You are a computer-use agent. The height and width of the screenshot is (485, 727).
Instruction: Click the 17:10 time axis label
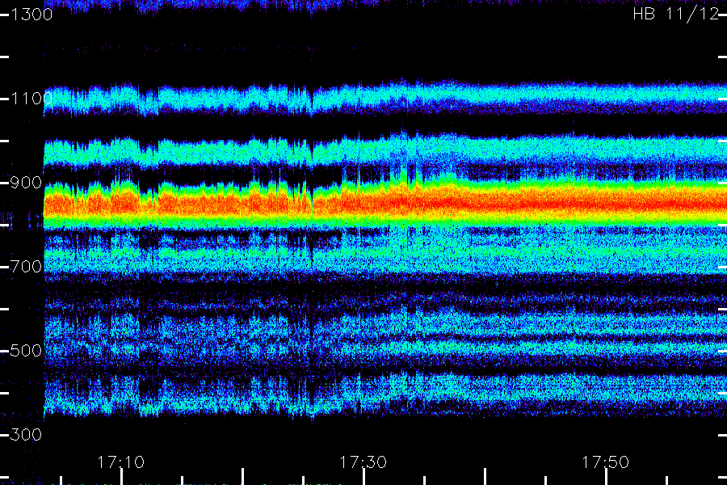point(120,462)
